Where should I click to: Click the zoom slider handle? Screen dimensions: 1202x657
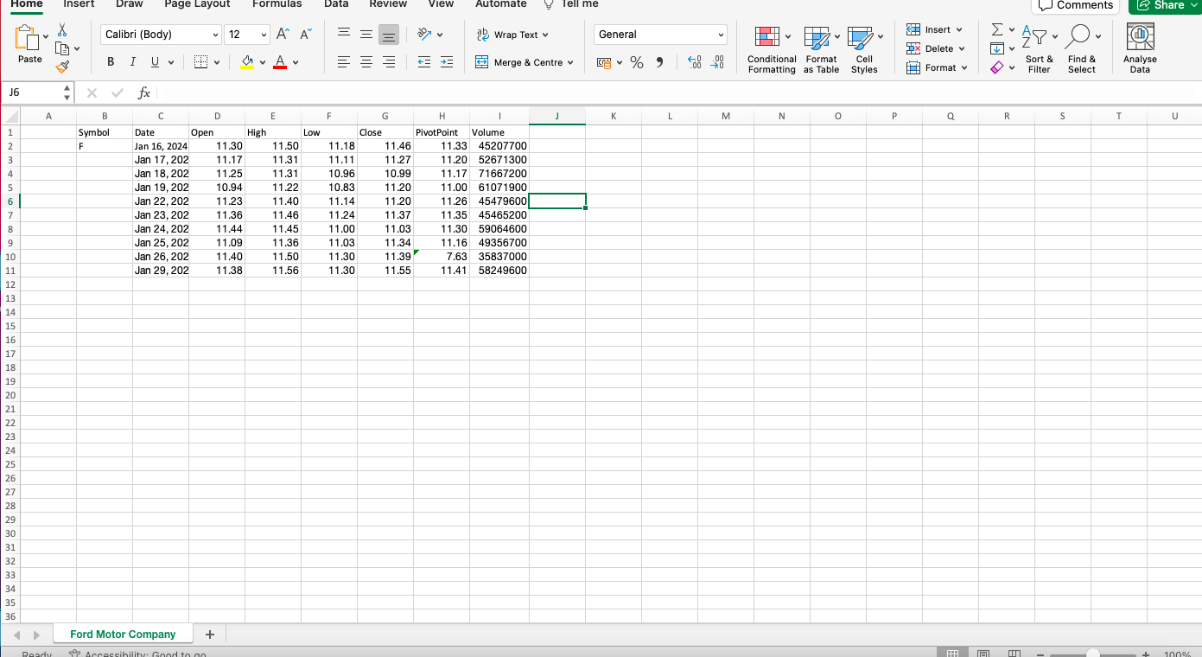coord(1093,654)
